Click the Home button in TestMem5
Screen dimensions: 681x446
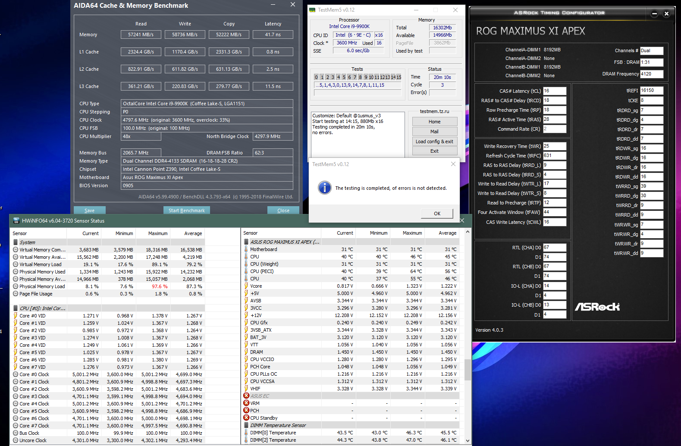(x=435, y=122)
